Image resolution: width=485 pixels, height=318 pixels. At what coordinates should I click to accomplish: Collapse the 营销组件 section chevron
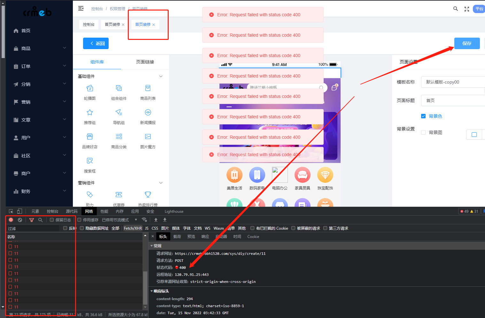(161, 183)
